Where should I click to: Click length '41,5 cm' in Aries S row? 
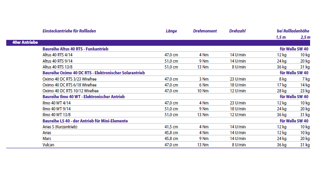(171, 127)
